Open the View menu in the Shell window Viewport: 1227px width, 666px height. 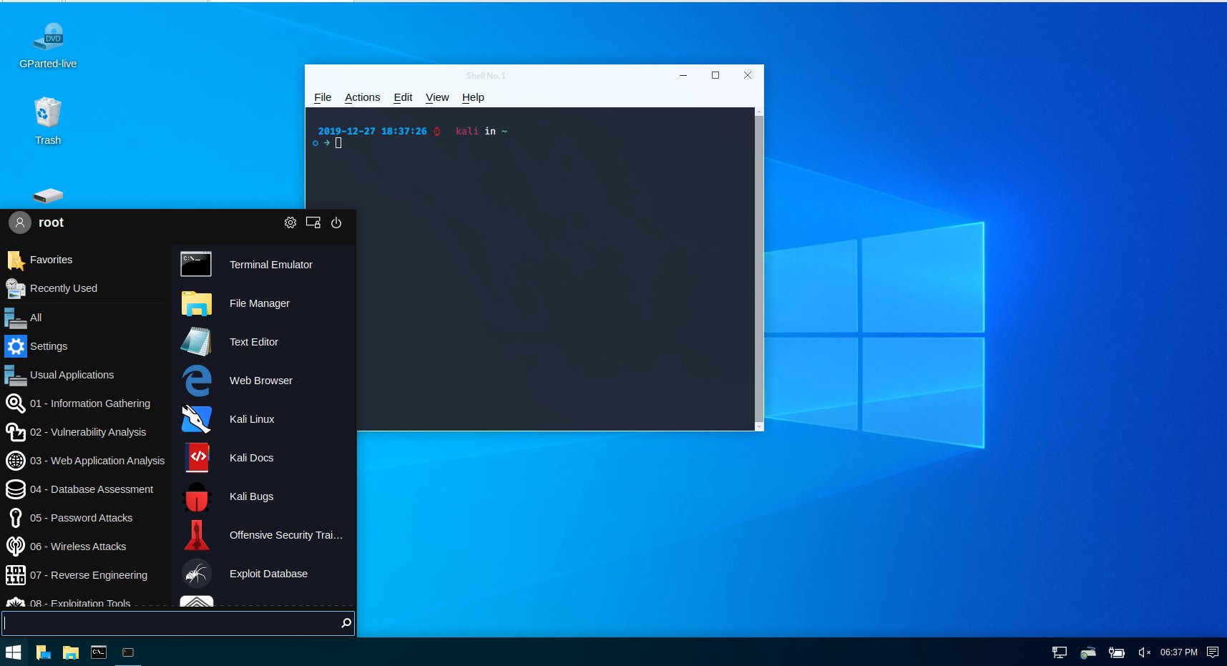pyautogui.click(x=437, y=97)
